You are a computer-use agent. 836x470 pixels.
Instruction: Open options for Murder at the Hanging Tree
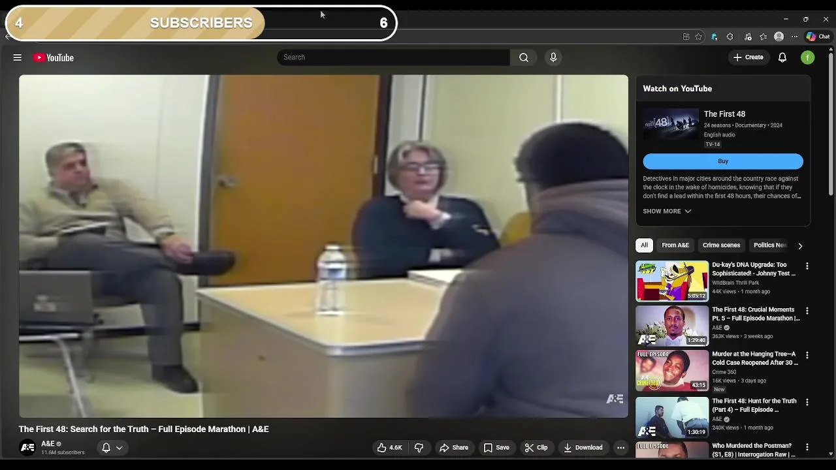[807, 356]
